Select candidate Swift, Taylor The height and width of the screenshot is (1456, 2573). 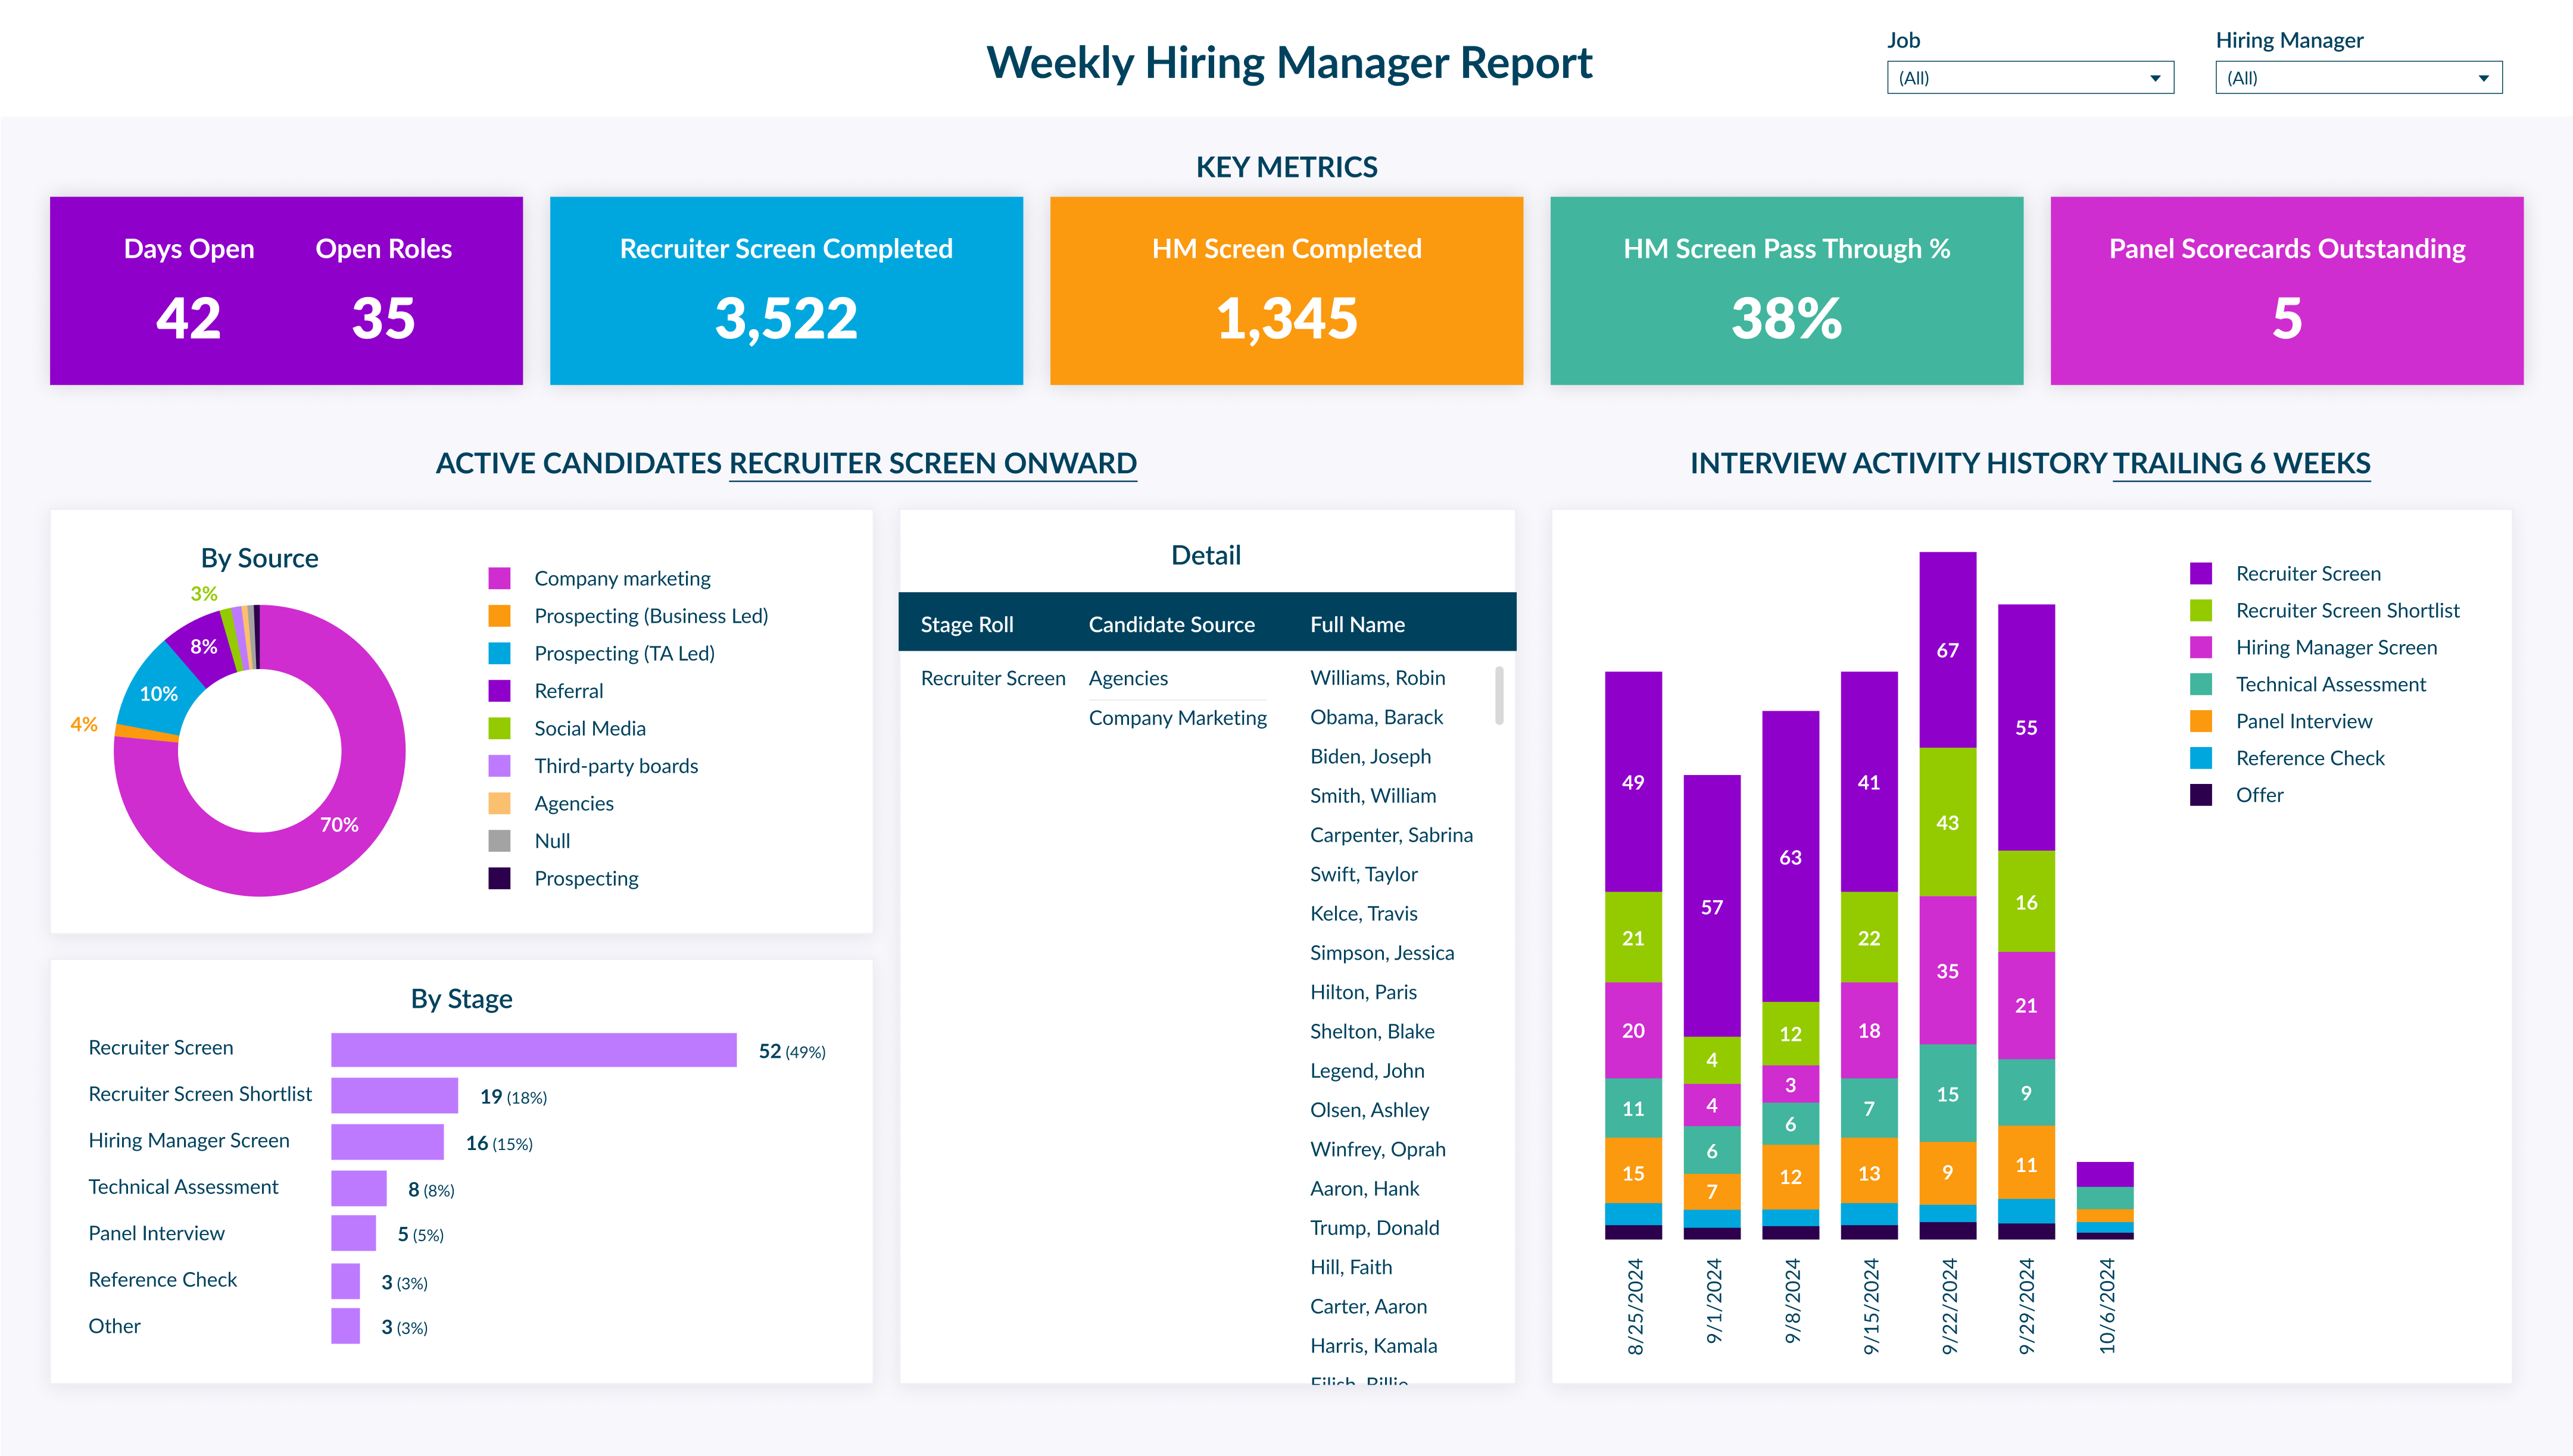point(1364,874)
